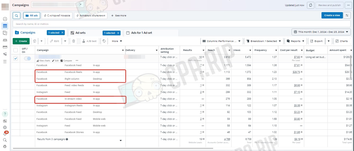Click the green Create button
This screenshot has height=151, width=354.
(x=21, y=41)
